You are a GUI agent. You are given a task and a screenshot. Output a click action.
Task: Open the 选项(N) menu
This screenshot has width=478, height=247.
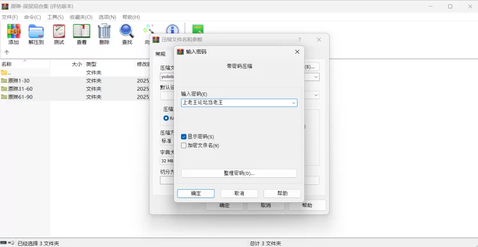coord(108,17)
